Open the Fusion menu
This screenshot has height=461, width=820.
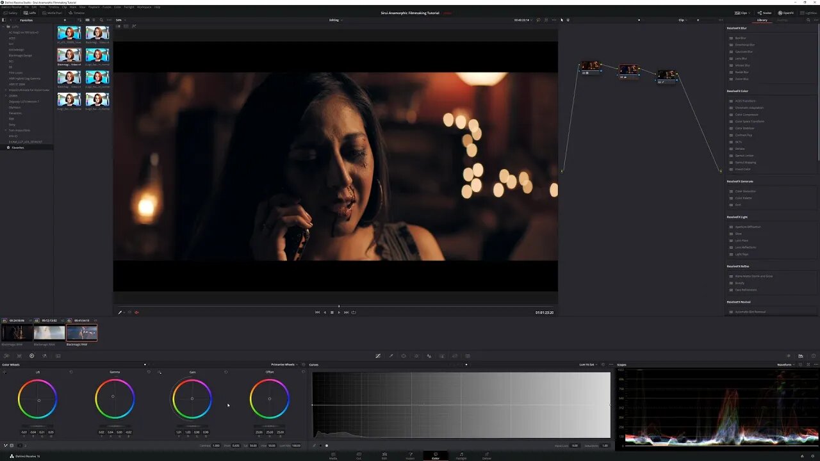pos(107,7)
